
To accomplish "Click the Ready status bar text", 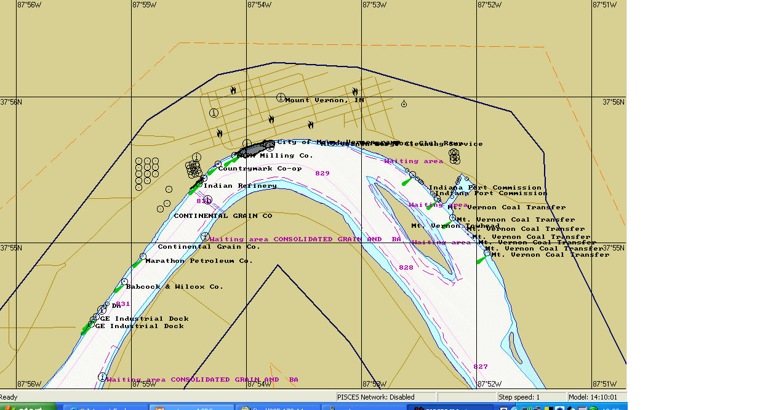I will [x=9, y=397].
